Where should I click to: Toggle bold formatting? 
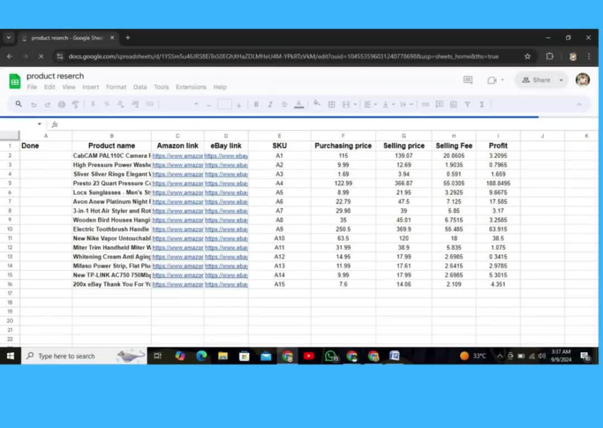tap(256, 104)
